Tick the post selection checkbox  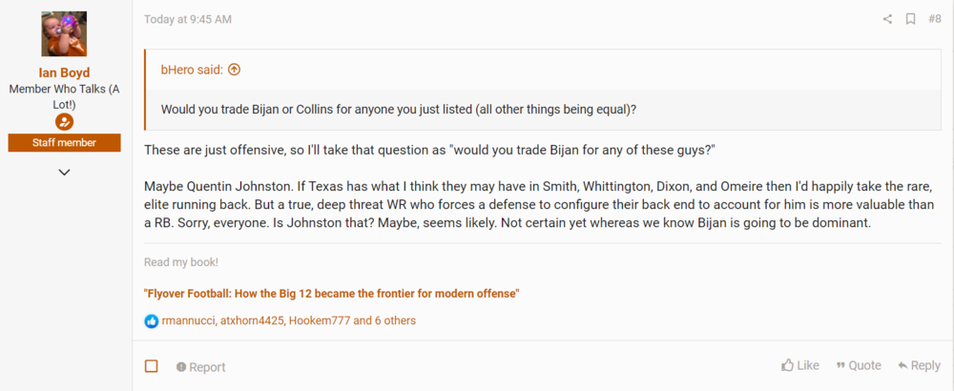coord(152,366)
